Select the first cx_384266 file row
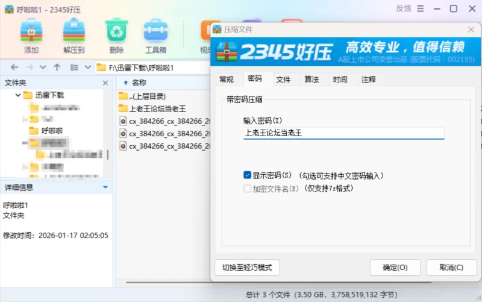The width and height of the screenshot is (482, 302). pyautogui.click(x=164, y=121)
